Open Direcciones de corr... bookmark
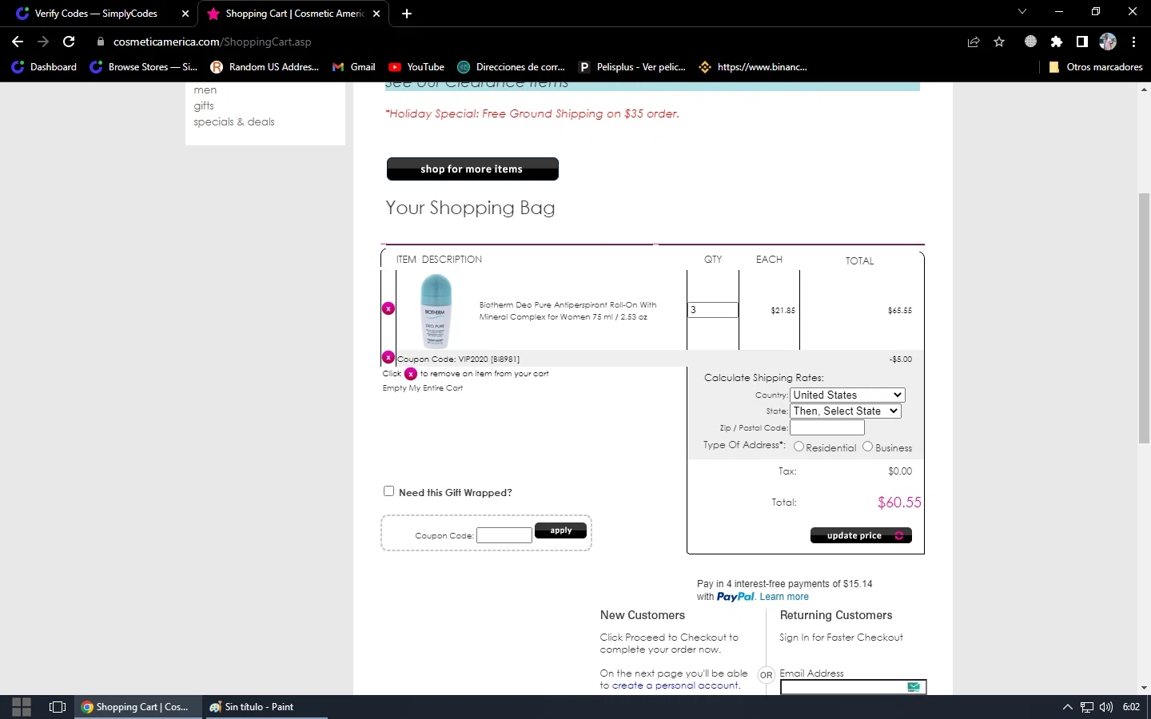The height and width of the screenshot is (719, 1151). pyautogui.click(x=512, y=67)
